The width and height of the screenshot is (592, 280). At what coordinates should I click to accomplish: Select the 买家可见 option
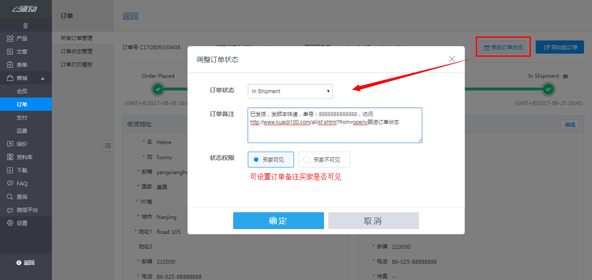[271, 160]
